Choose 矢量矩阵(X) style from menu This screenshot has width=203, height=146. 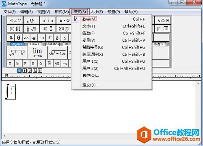112,54
